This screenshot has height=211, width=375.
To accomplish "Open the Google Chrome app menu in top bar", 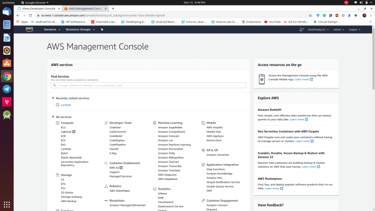I will (x=35, y=3).
